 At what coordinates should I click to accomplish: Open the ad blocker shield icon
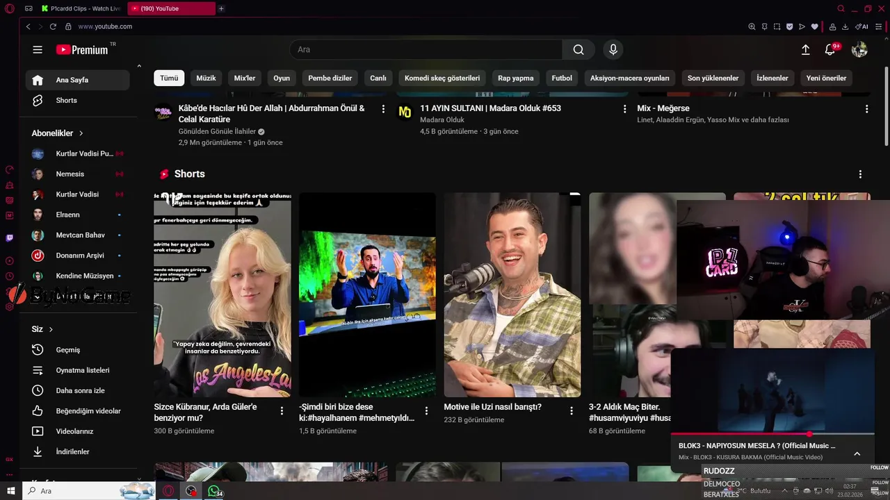[x=789, y=26]
